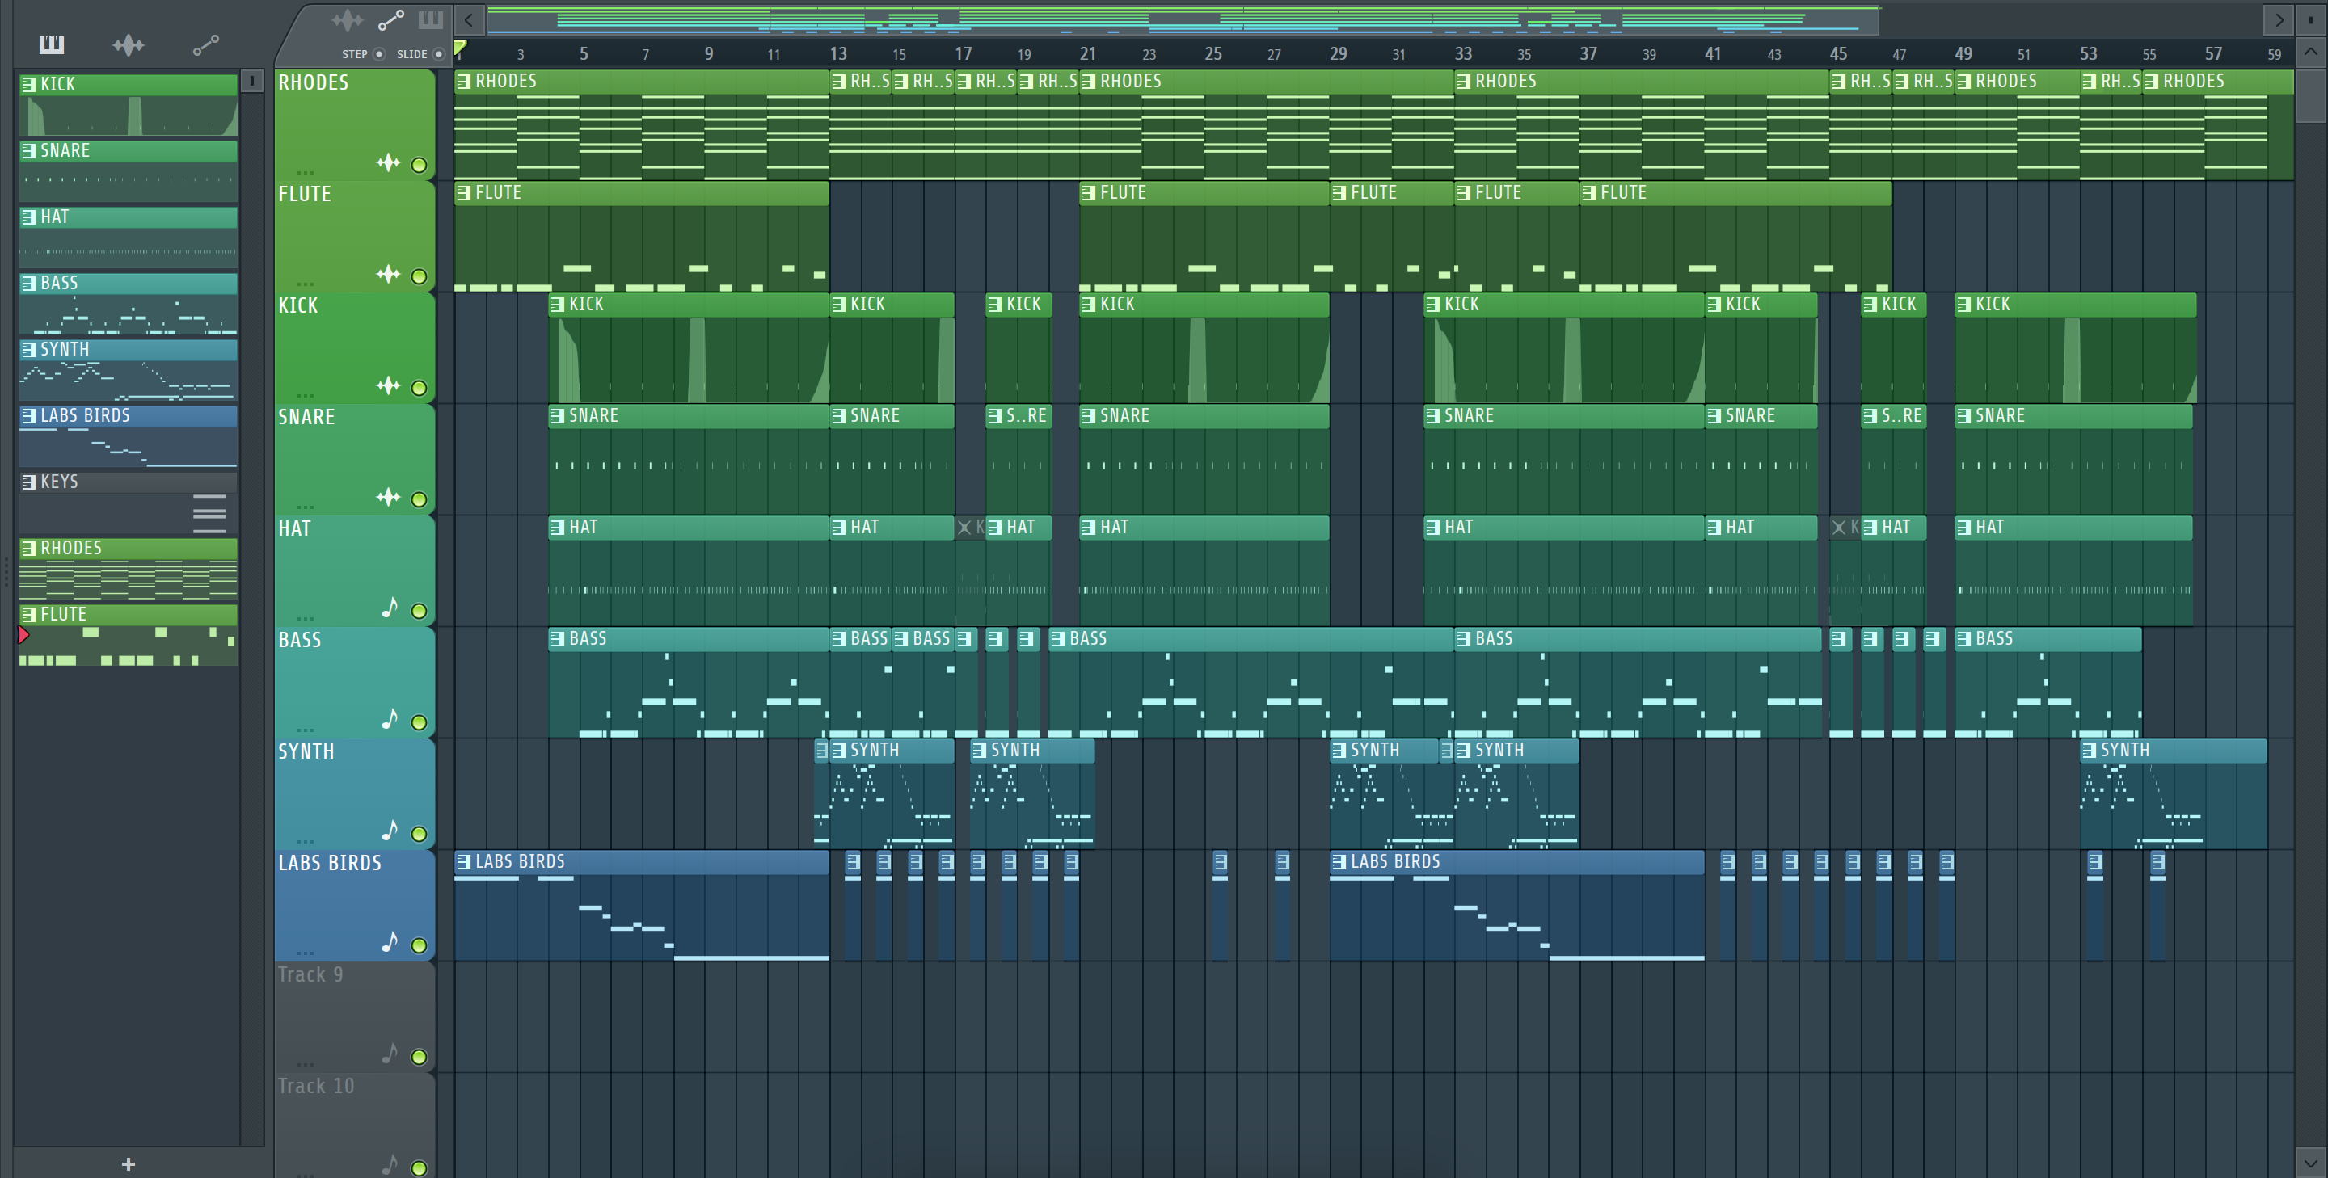This screenshot has width=2328, height=1178.
Task: Select the RHODES pattern in the picker
Action: [x=129, y=569]
